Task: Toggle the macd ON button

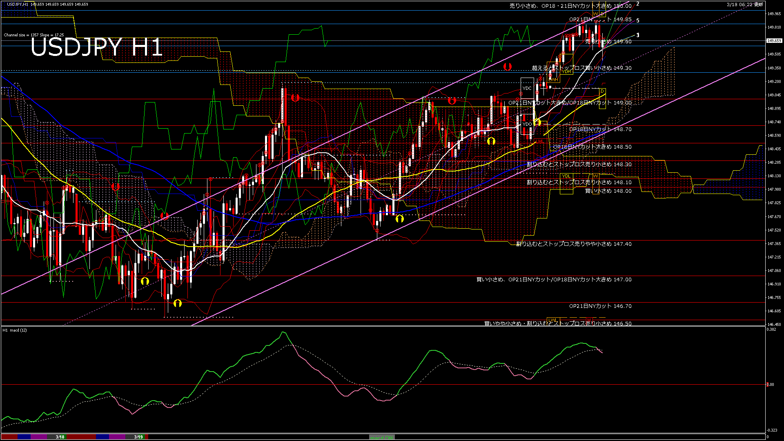Action: point(382,437)
